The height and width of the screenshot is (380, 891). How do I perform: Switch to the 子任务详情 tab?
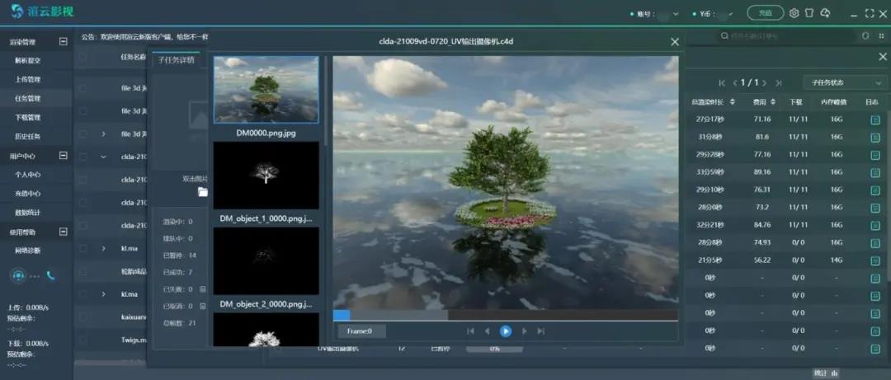(176, 60)
